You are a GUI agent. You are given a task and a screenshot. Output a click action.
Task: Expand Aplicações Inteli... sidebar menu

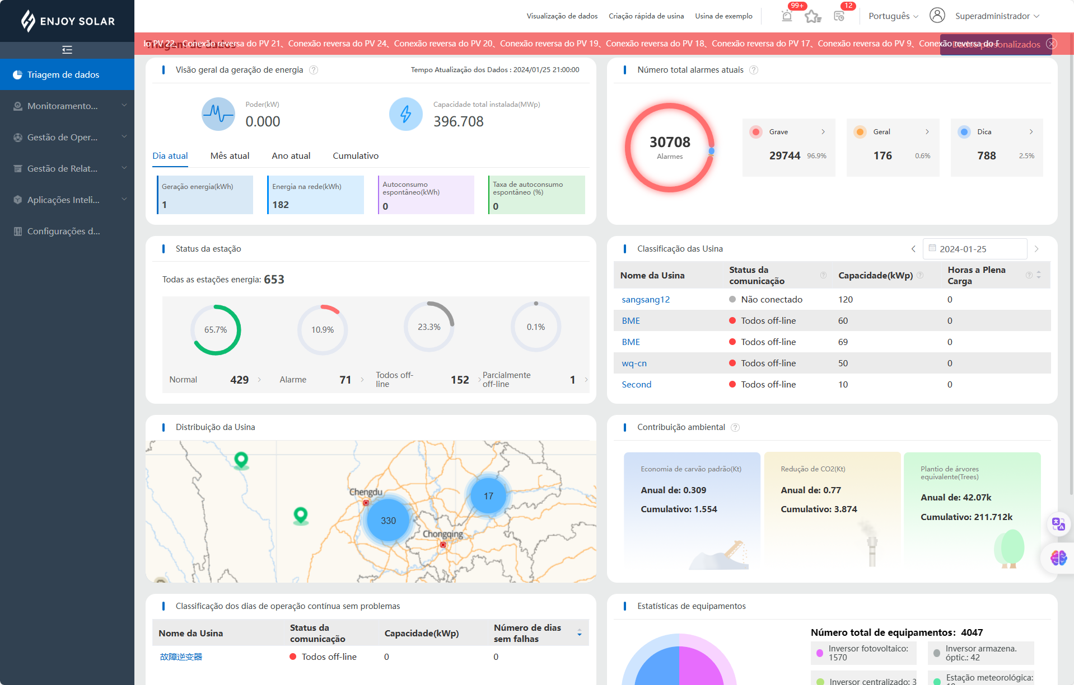[x=67, y=200]
